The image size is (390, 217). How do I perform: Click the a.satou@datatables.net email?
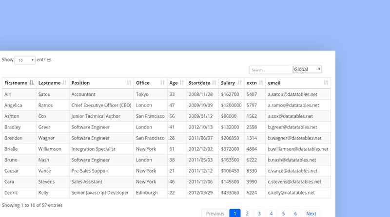point(292,94)
